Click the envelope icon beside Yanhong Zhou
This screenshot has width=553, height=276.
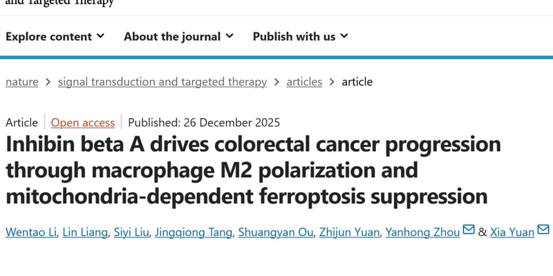click(x=468, y=230)
